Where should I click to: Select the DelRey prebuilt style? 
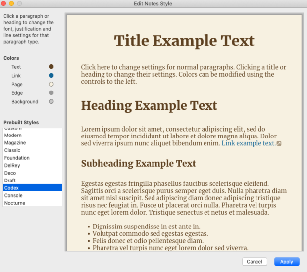pos(33,165)
